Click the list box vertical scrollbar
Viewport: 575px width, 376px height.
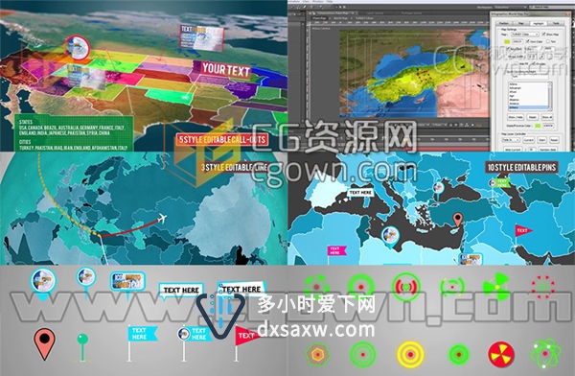[x=550, y=96]
